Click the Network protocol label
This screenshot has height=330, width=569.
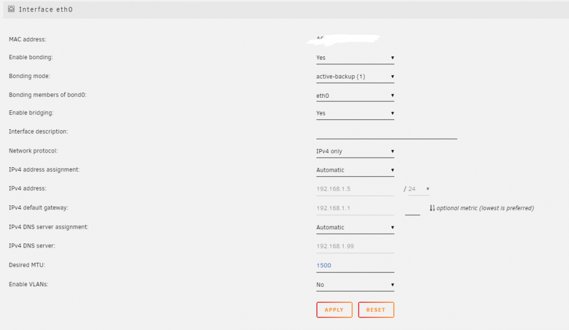point(34,151)
